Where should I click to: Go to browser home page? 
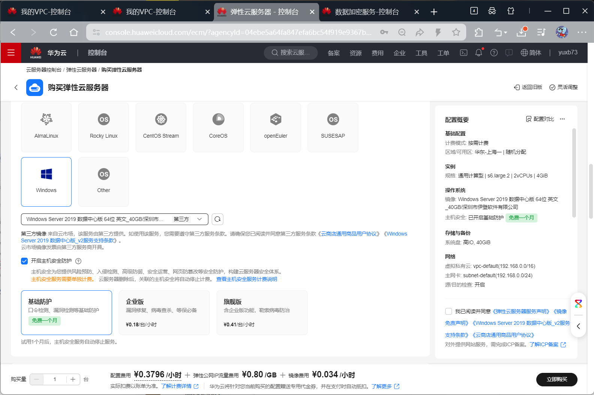coord(74,32)
